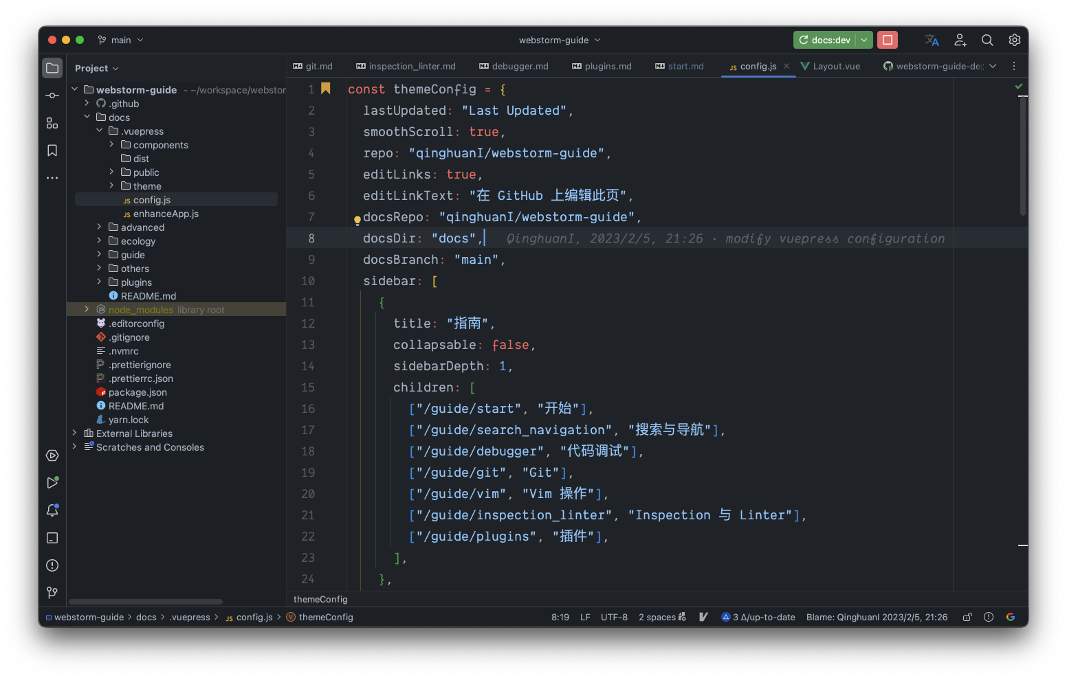The height and width of the screenshot is (678, 1067).
Task: Open the Terminal tool window icon
Action: click(52, 538)
